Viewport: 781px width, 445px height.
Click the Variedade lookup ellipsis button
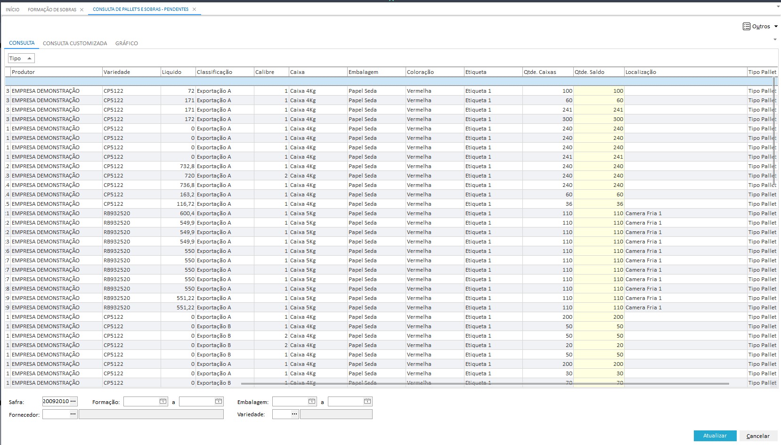294,414
